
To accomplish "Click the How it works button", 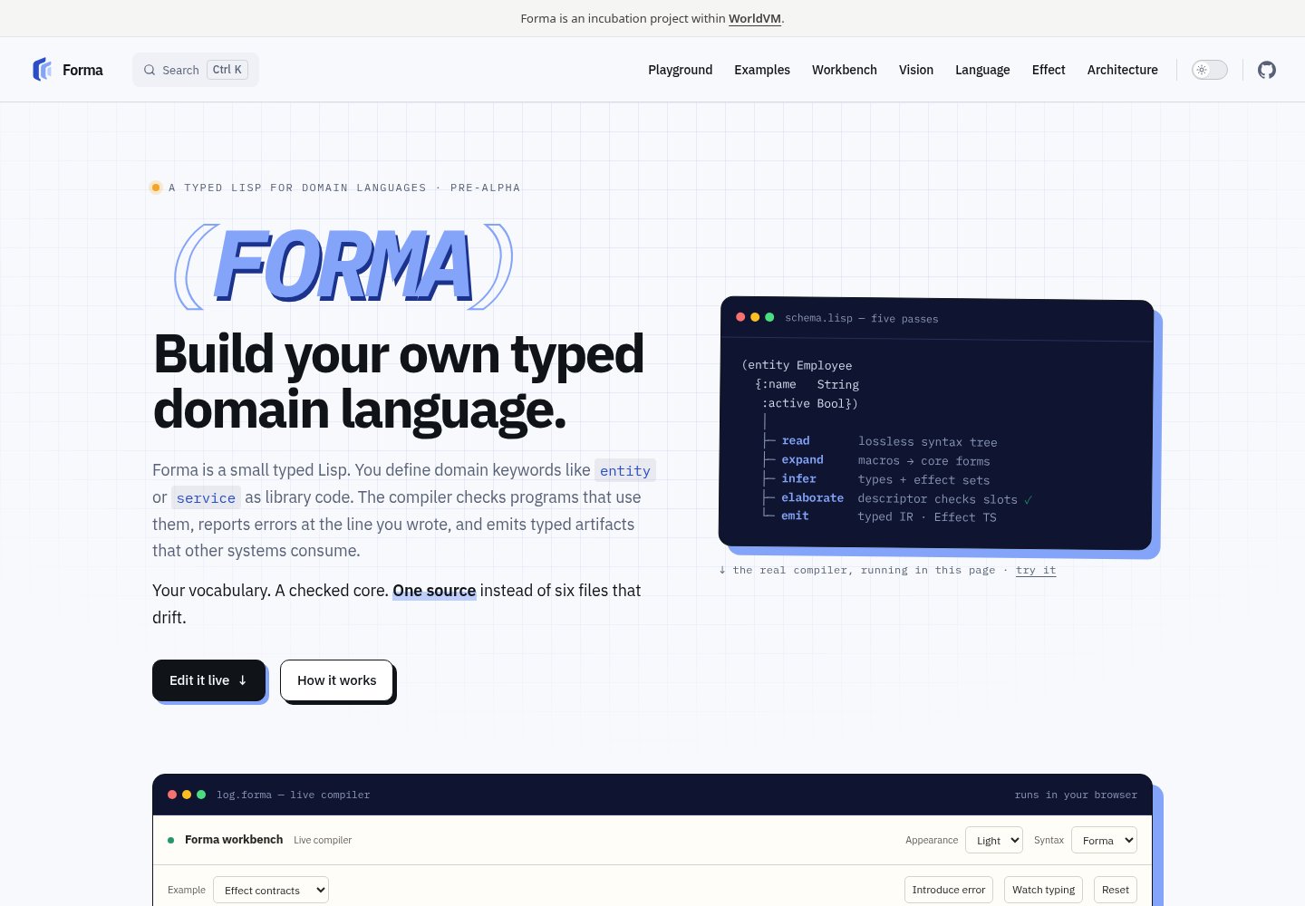I will tap(336, 680).
